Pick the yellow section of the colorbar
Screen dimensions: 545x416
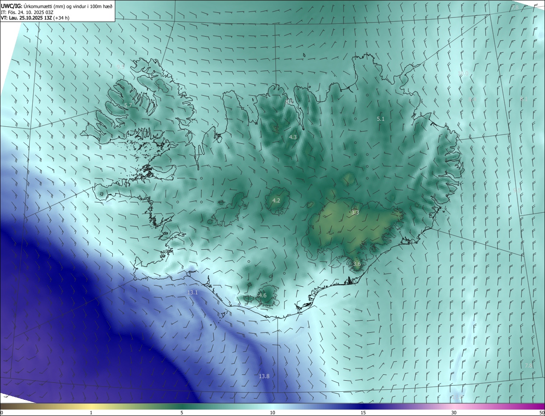(x=91, y=406)
